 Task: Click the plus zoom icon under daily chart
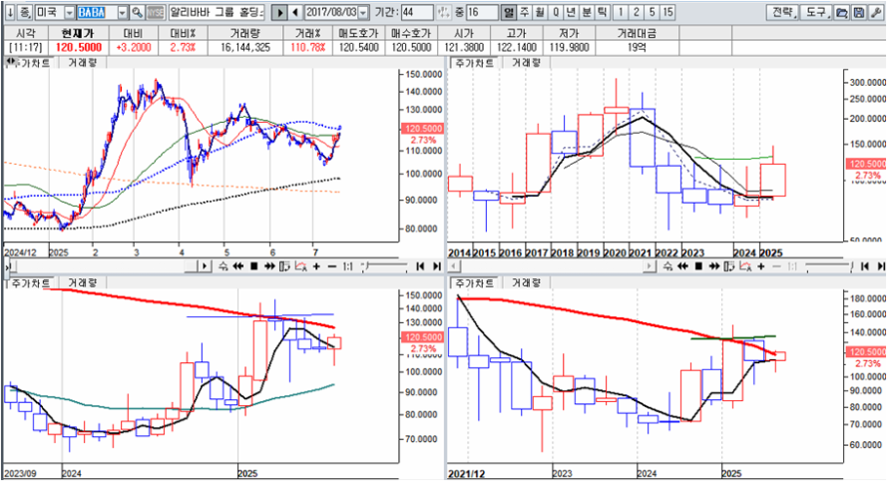coord(316,266)
